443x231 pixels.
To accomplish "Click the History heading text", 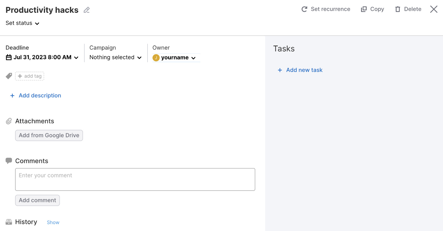I will [x=26, y=222].
